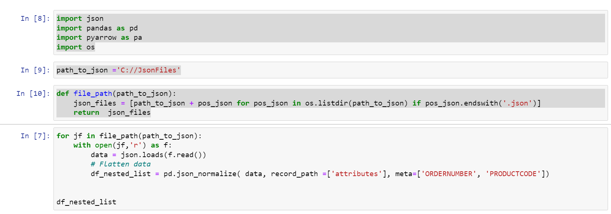Click the final standalone df_nested_list line
611x214 pixels.
tap(86, 202)
